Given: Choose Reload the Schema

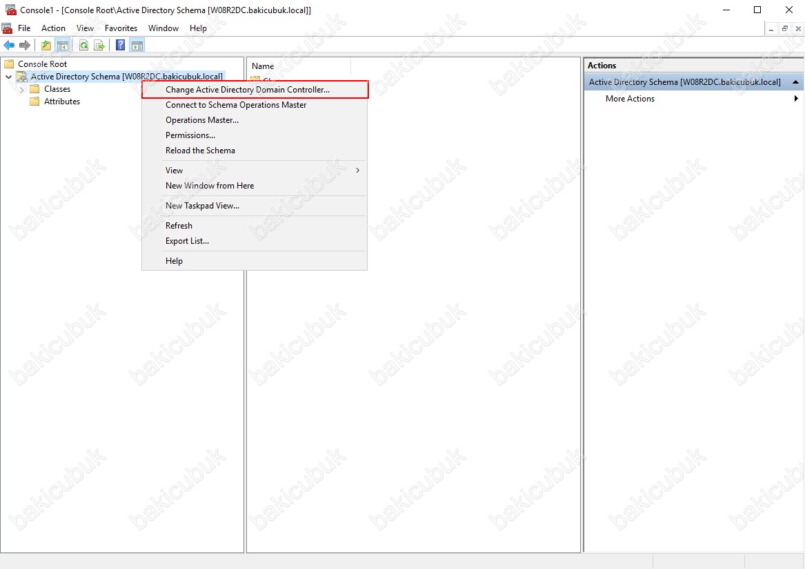Looking at the screenshot, I should click(255, 150).
